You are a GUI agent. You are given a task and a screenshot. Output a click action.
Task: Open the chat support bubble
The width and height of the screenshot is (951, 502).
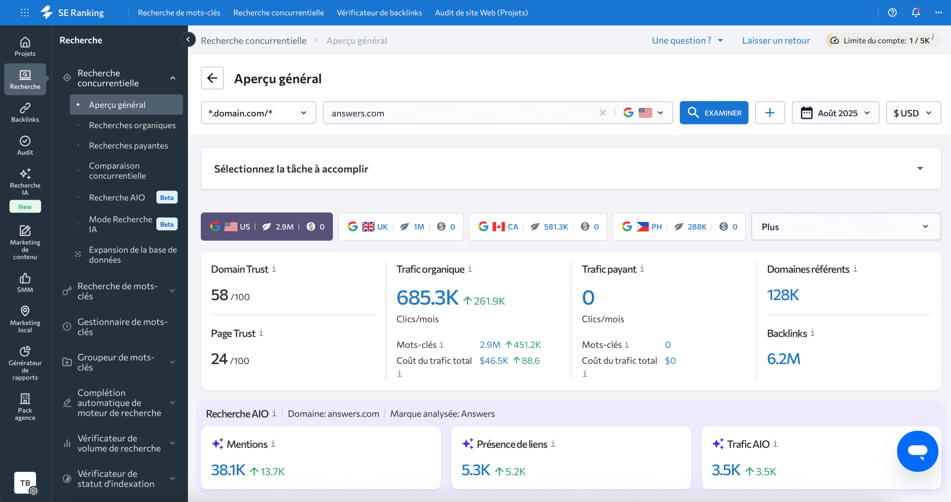click(918, 451)
